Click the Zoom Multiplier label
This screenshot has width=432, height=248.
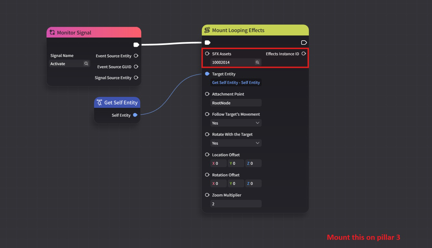226,195
